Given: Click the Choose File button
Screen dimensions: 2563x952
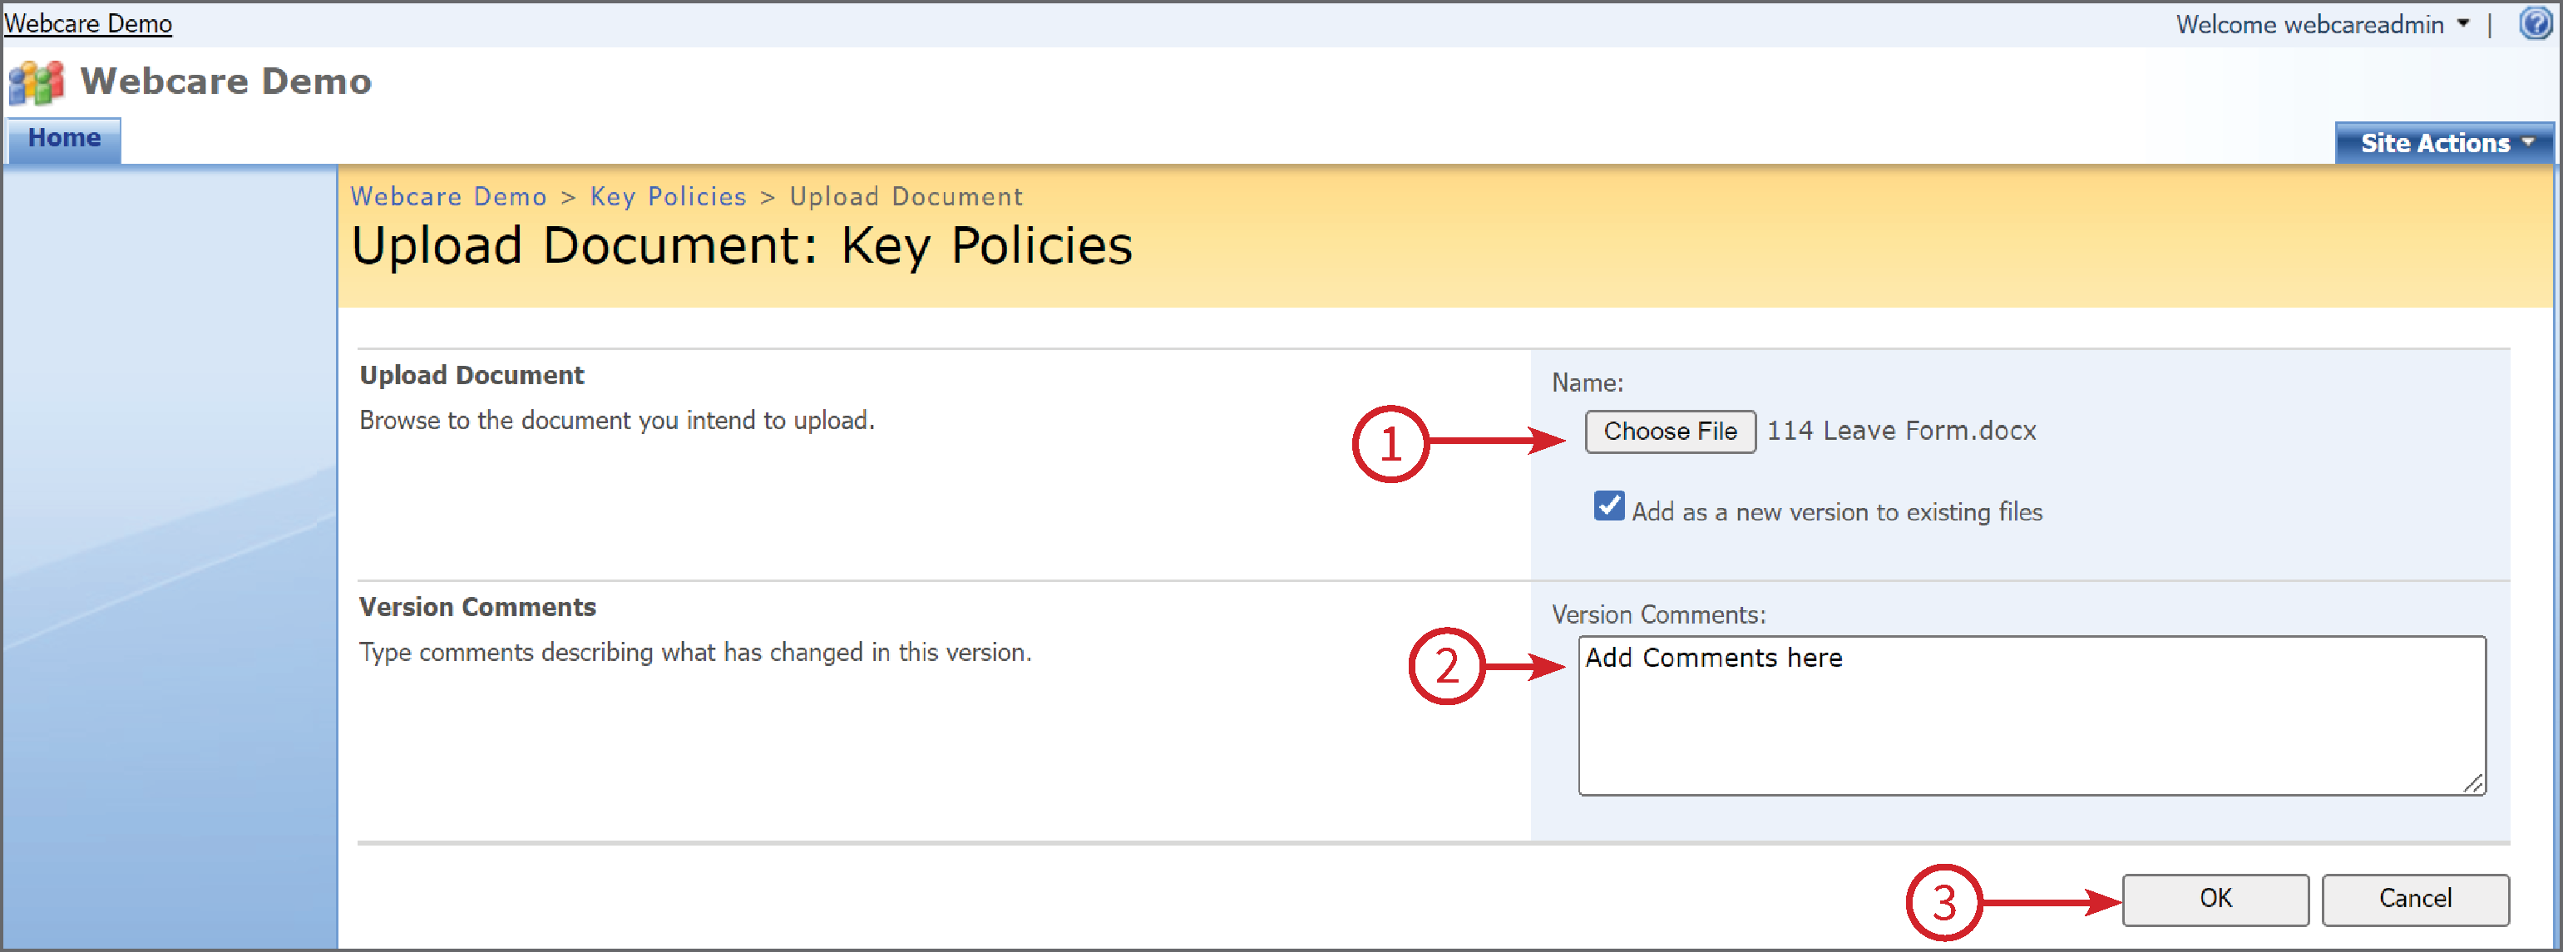Looking at the screenshot, I should (x=1670, y=432).
